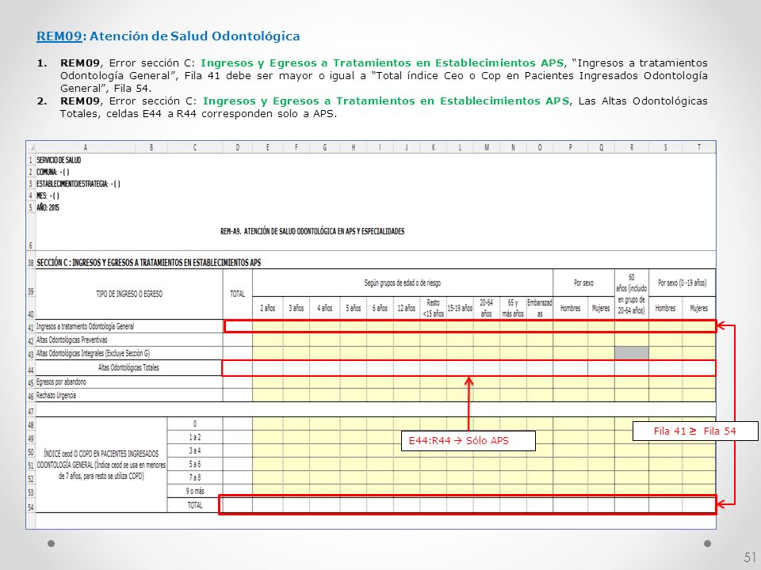Click the "60 años (incluido en grupo...)" header
Viewport: 761px width, 570px height.
[x=632, y=294]
